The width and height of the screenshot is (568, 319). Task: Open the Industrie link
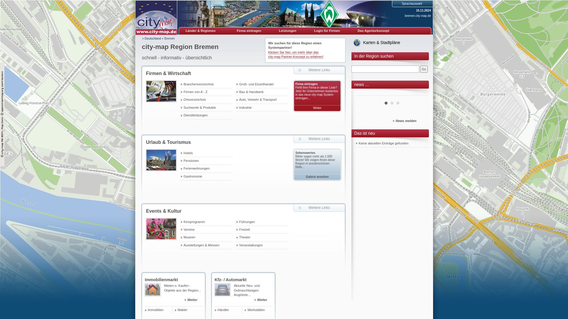[x=245, y=108]
